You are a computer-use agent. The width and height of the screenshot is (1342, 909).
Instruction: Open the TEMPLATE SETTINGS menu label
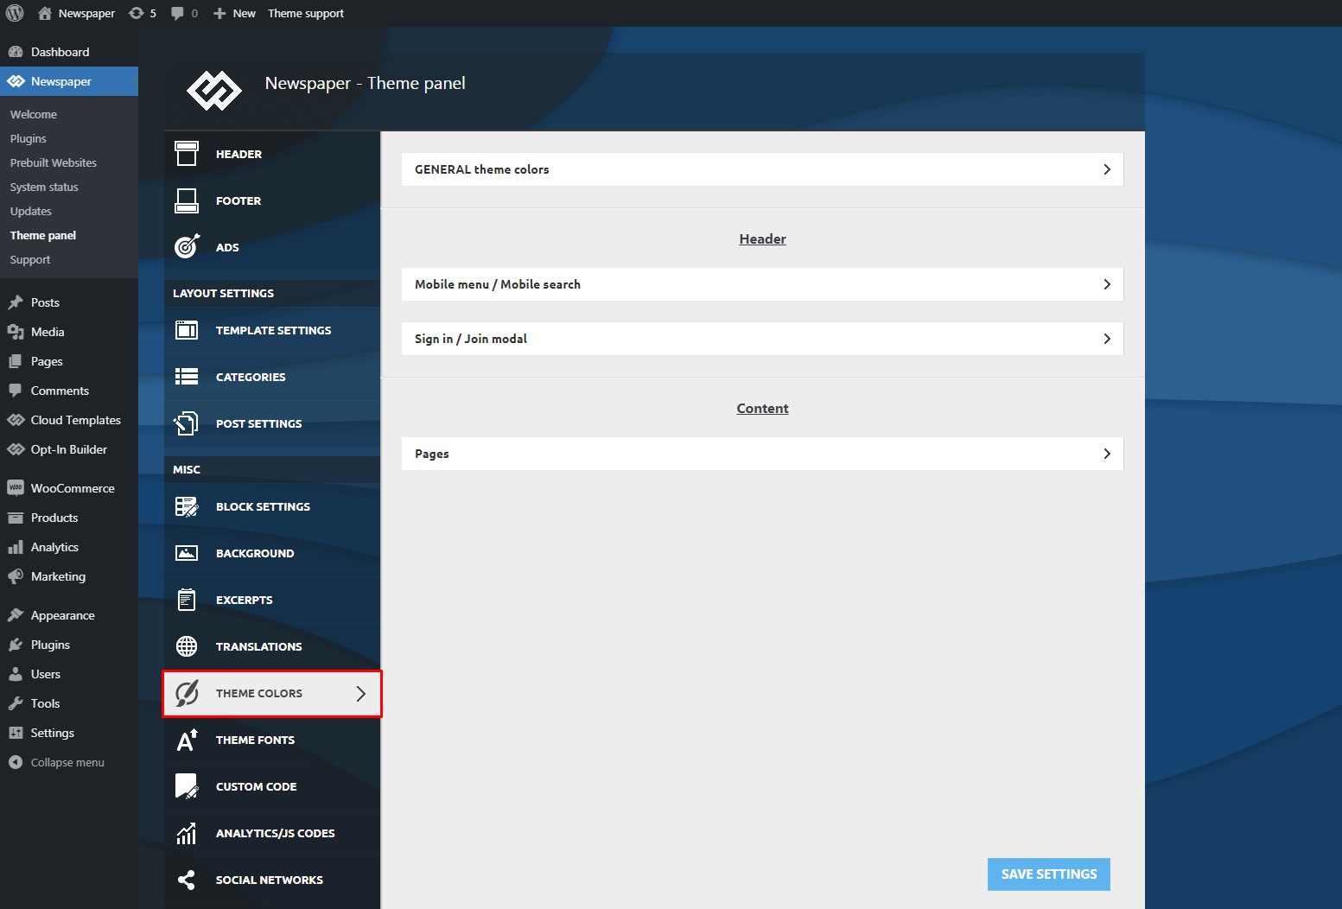273,330
